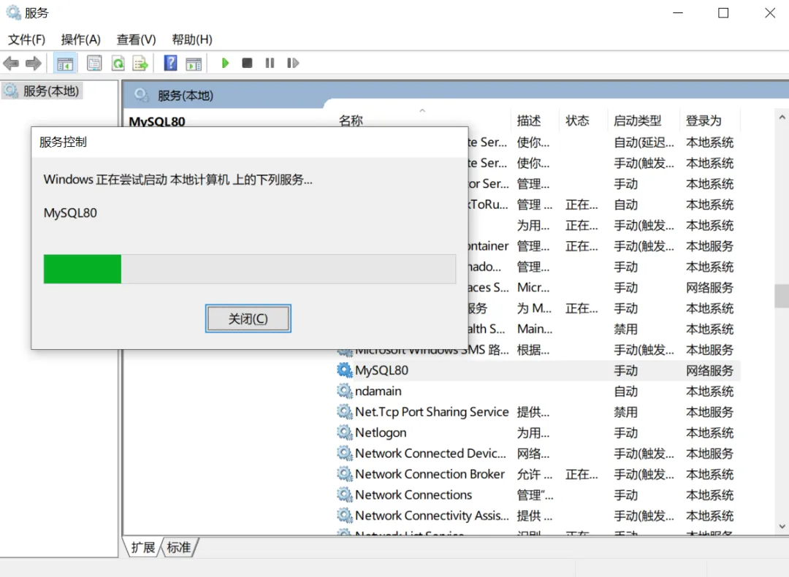The width and height of the screenshot is (789, 577).
Task: Sort by 名称 column header
Action: pyautogui.click(x=351, y=121)
